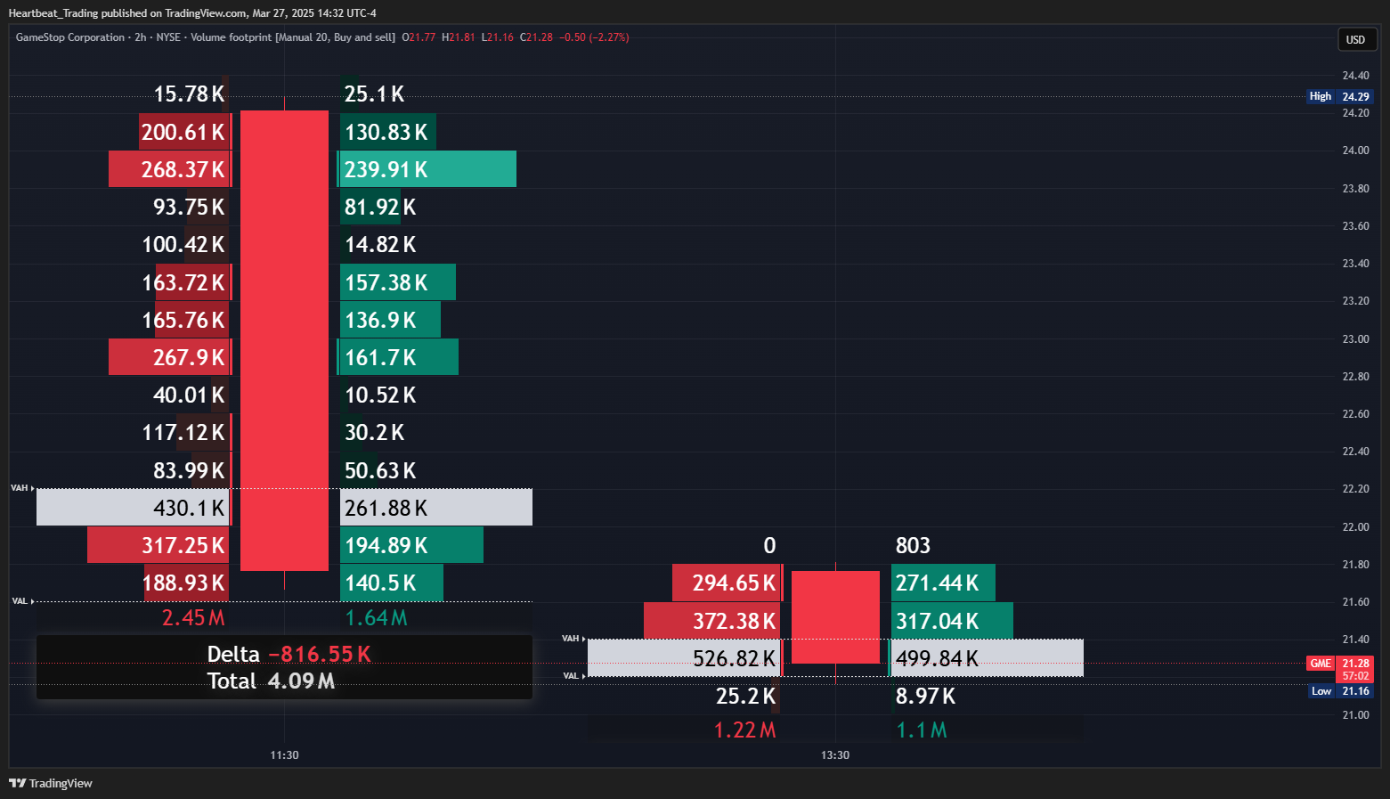Click the 2.45 M total sell volume

(193, 617)
